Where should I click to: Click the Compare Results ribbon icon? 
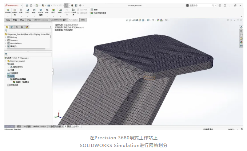tap(73, 10)
